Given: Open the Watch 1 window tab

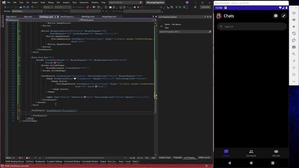Looking at the screenshot, I should 136,161.
